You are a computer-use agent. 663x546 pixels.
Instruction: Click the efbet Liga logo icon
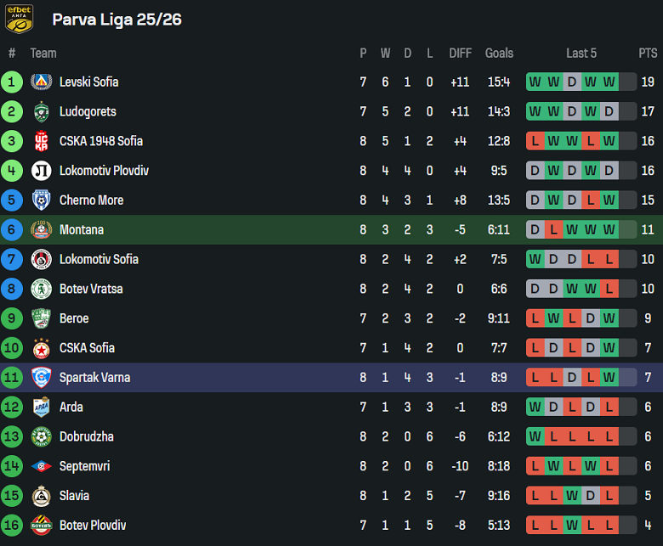click(20, 19)
